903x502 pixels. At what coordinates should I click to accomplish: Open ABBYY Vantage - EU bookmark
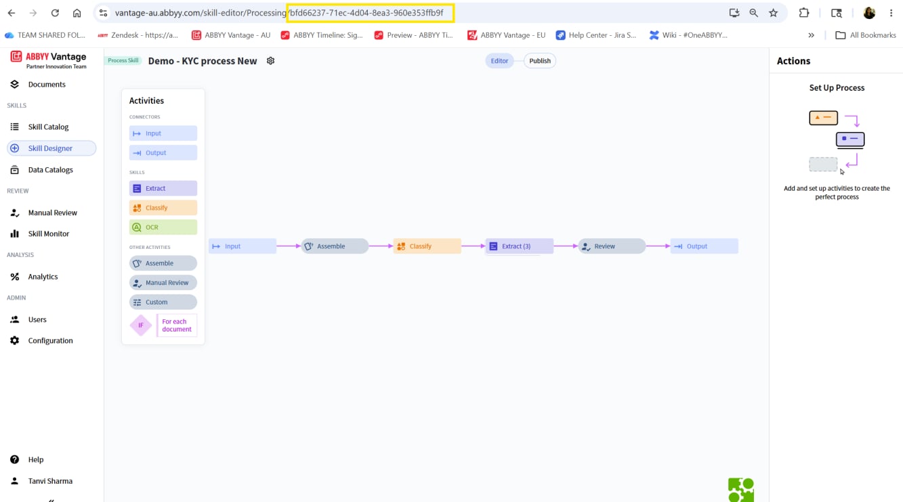(507, 35)
